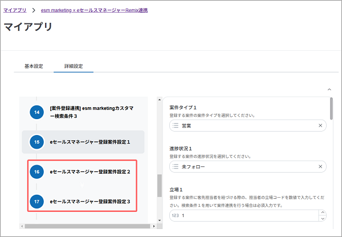Select eセールスマネージャー登録案件設定2 step

coord(90,171)
